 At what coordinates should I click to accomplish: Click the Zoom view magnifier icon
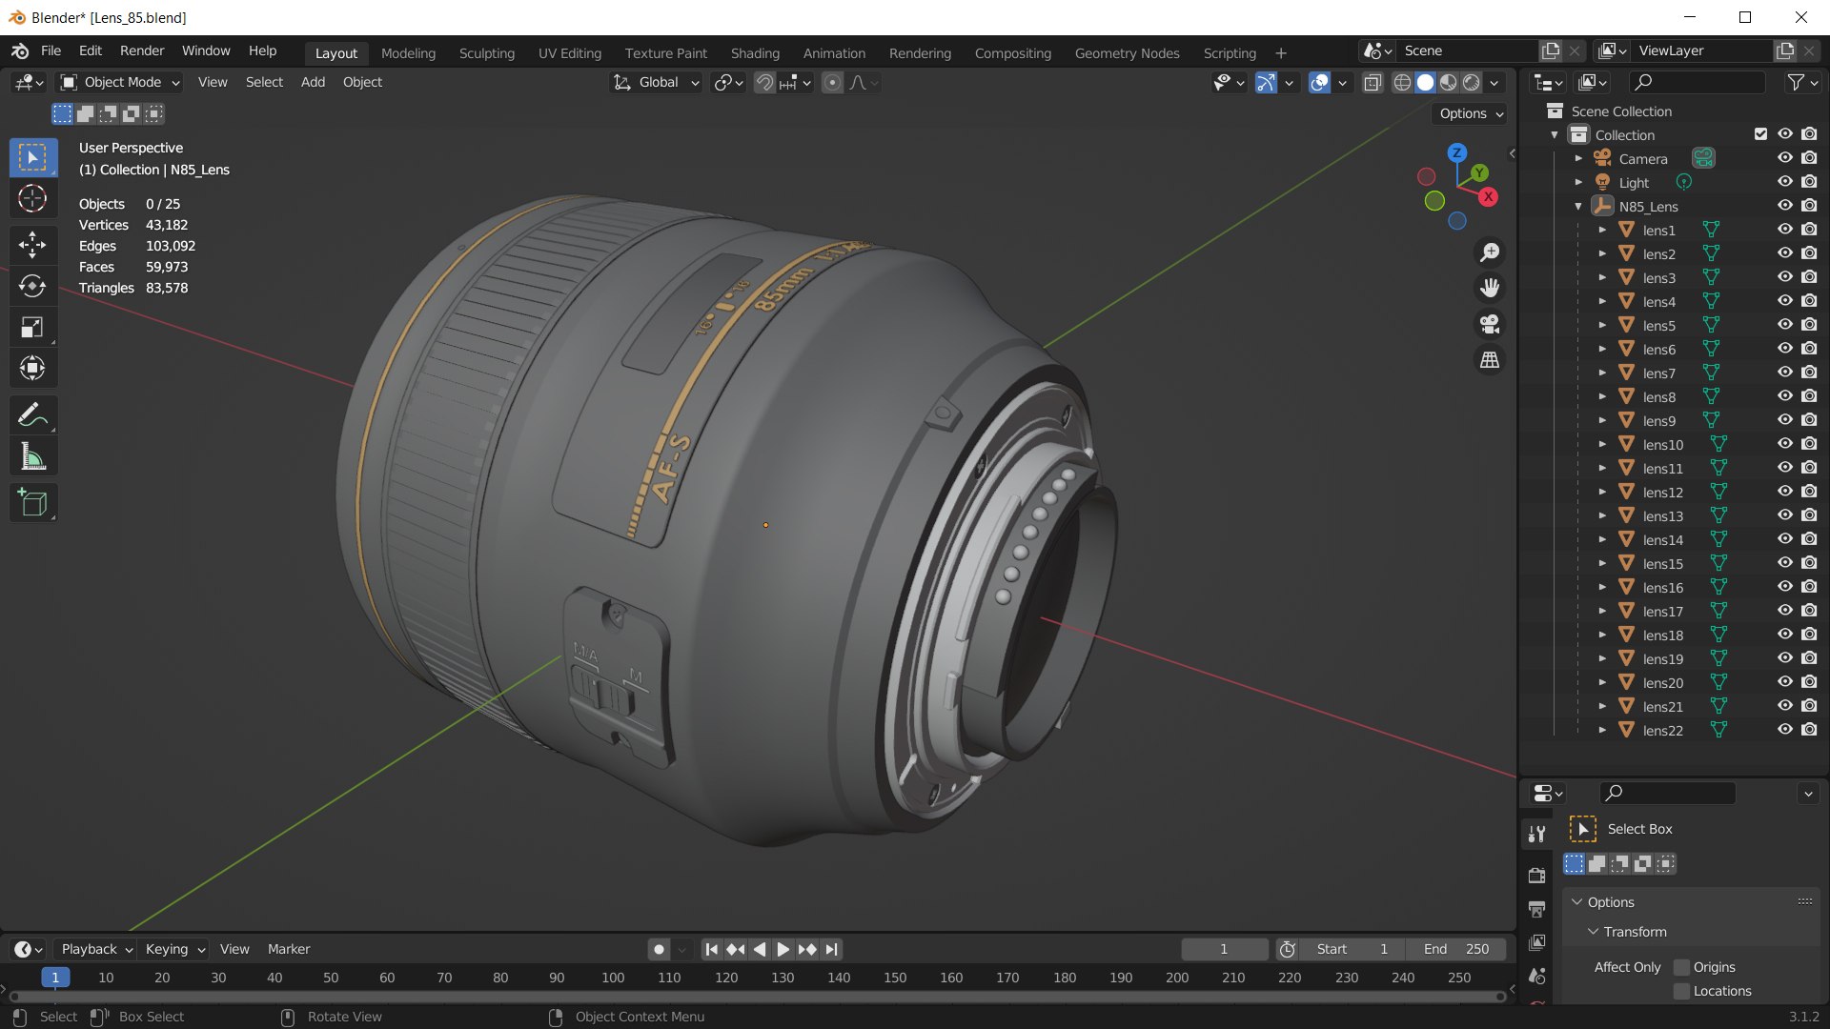click(x=1489, y=252)
